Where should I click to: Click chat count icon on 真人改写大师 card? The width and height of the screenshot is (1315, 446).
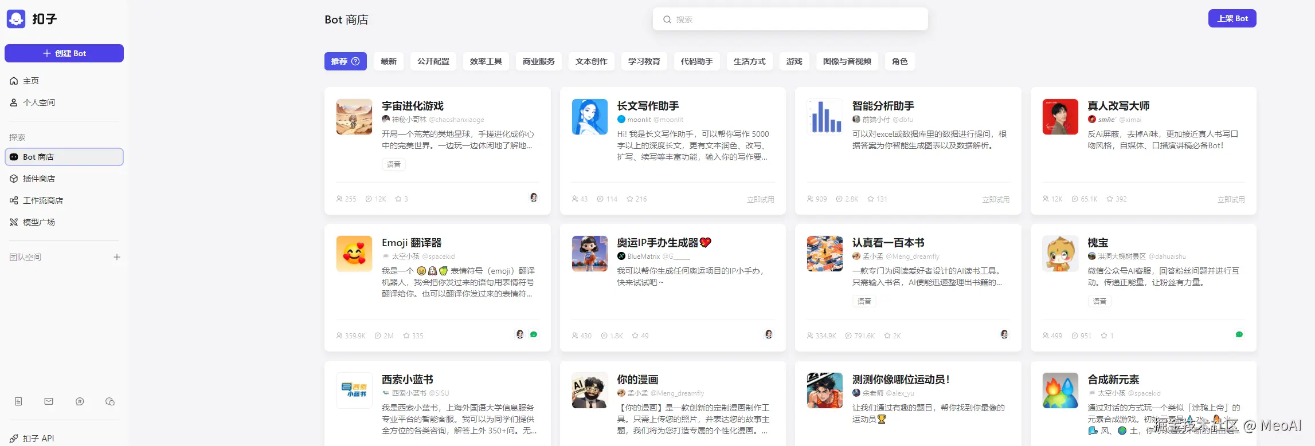1075,199
